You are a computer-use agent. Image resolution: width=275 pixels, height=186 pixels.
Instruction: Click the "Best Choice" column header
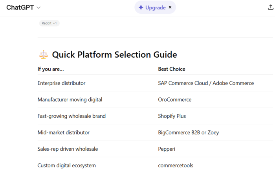172,69
